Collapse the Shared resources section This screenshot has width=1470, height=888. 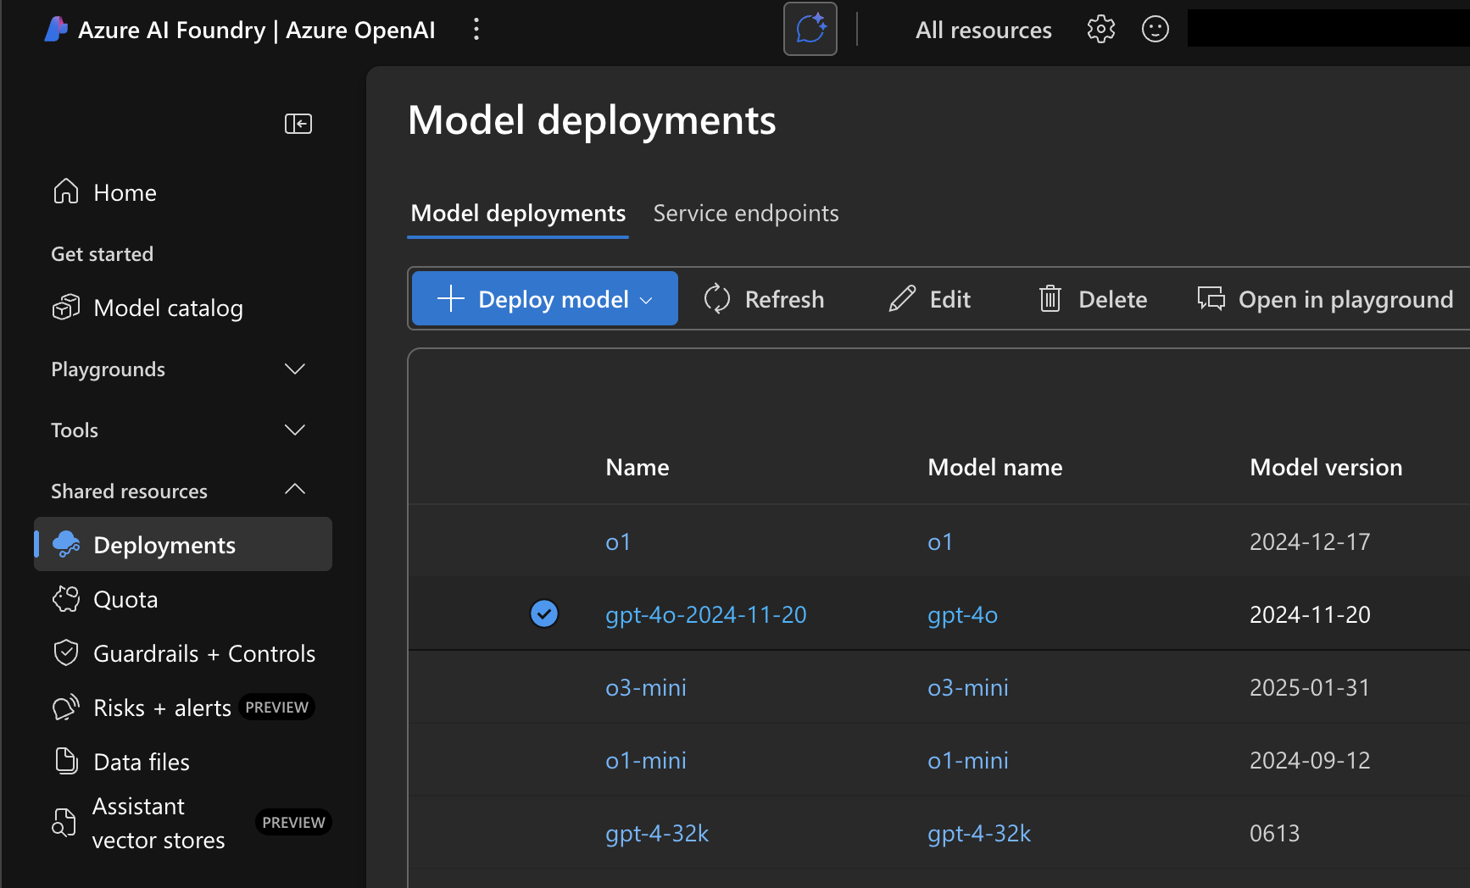click(x=294, y=491)
